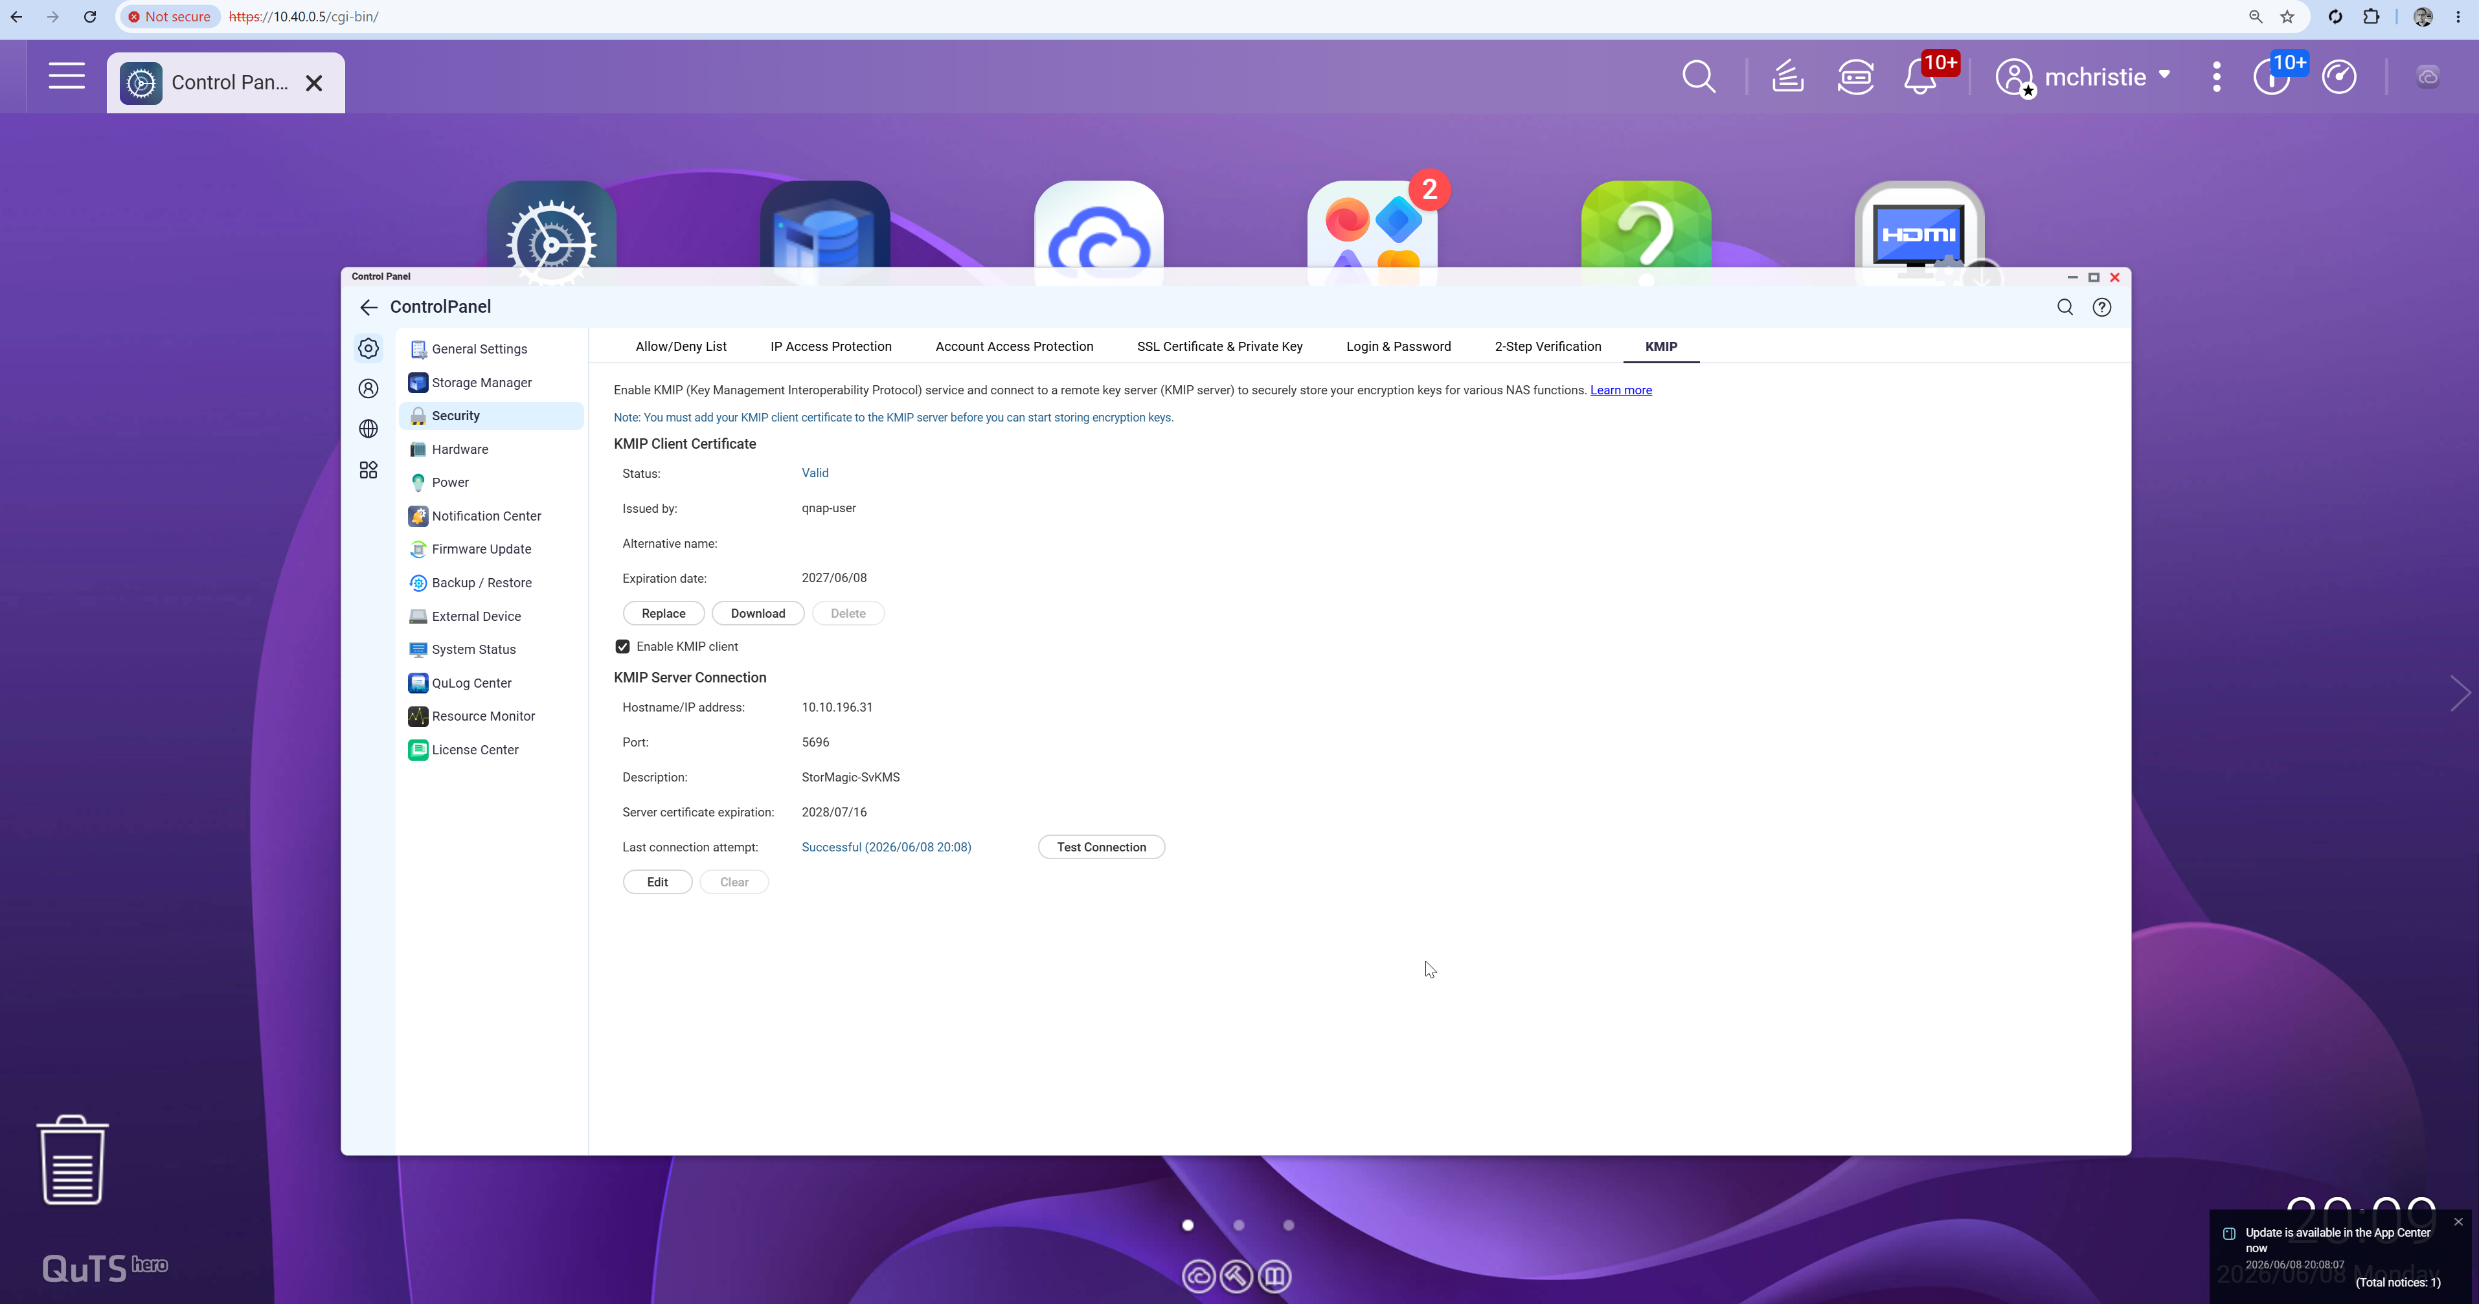Switch to the Login & Password tab
The height and width of the screenshot is (1304, 2479).
tap(1398, 346)
